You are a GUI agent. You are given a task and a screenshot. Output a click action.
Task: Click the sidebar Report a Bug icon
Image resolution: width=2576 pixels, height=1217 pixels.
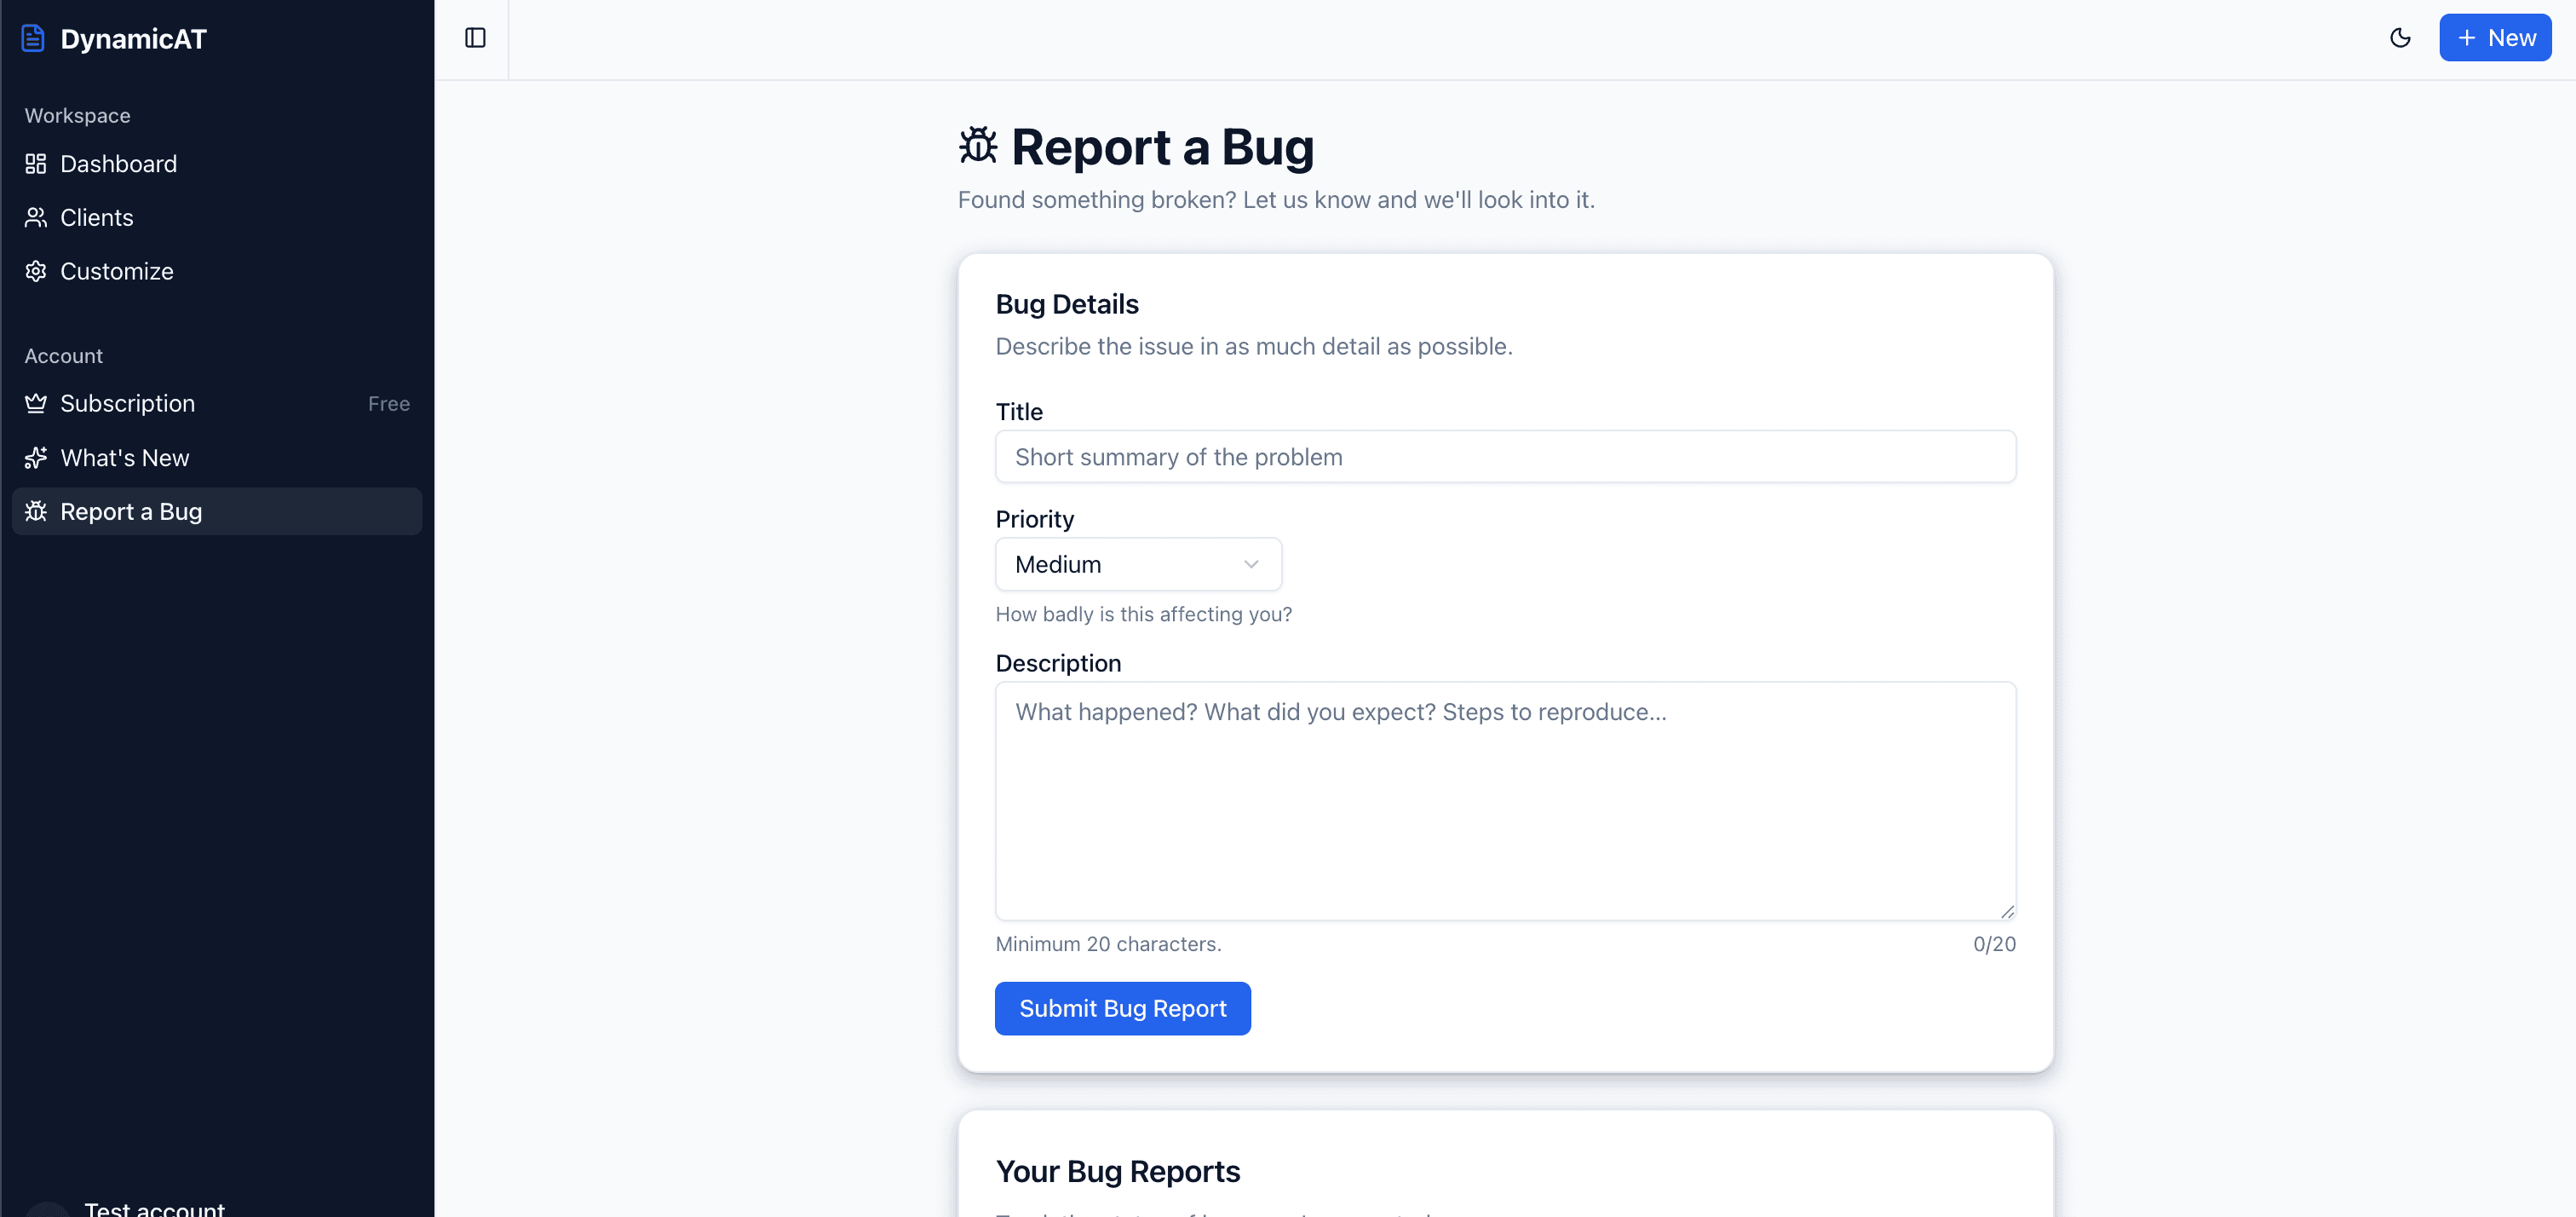pos(36,511)
